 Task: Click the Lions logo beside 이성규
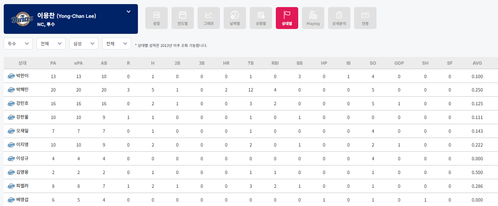11,159
